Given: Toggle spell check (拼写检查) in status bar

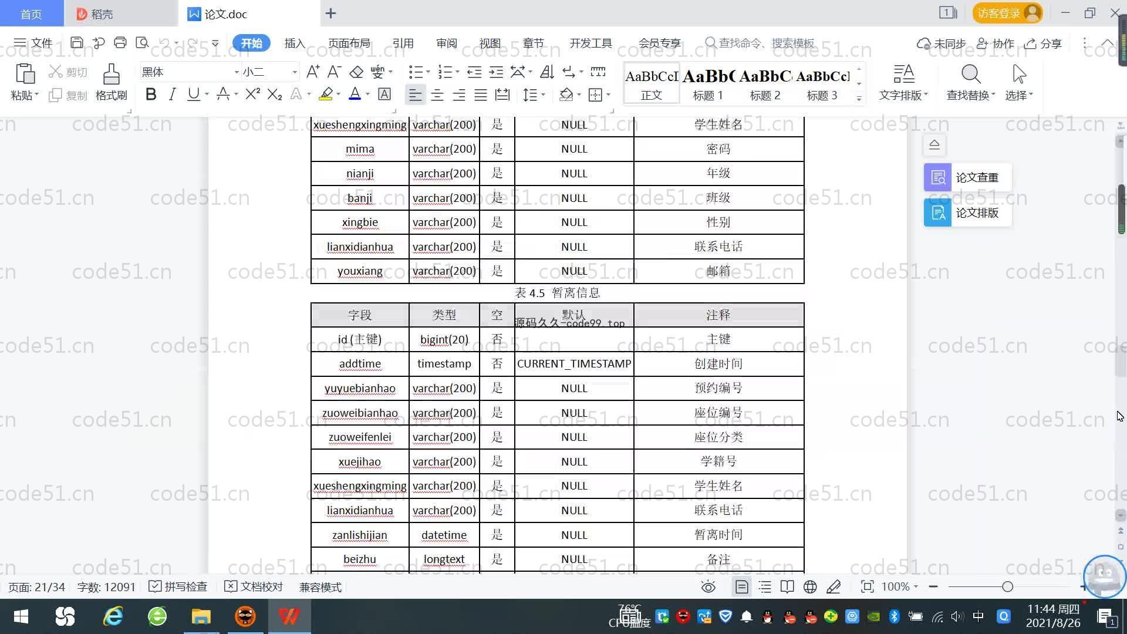Looking at the screenshot, I should click(178, 586).
